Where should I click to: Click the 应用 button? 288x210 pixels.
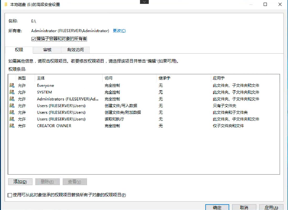point(271,207)
